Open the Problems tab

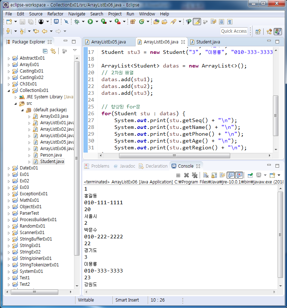[97, 166]
